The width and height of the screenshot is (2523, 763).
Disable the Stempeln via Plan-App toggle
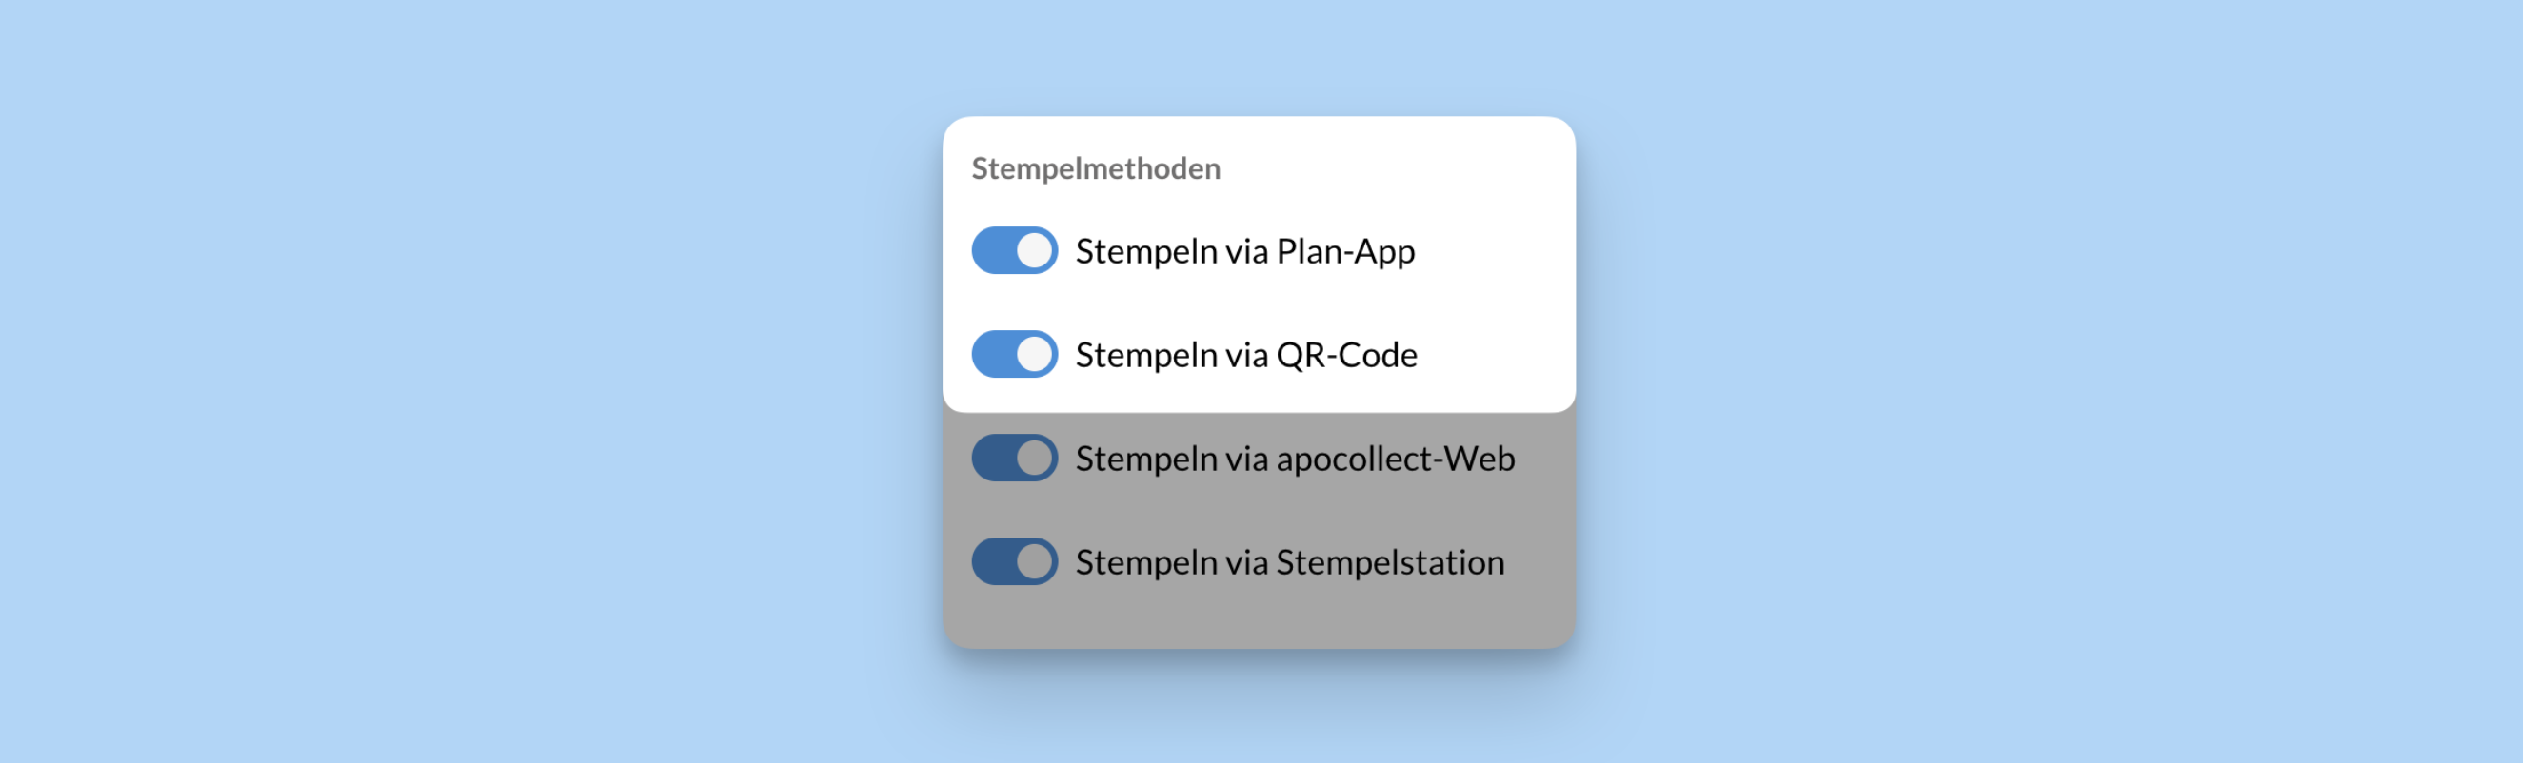click(1014, 250)
